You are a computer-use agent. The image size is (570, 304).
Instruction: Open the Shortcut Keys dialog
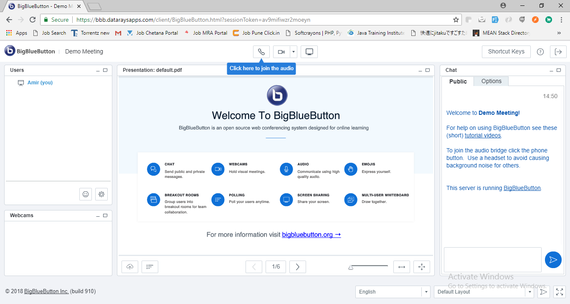(x=506, y=51)
